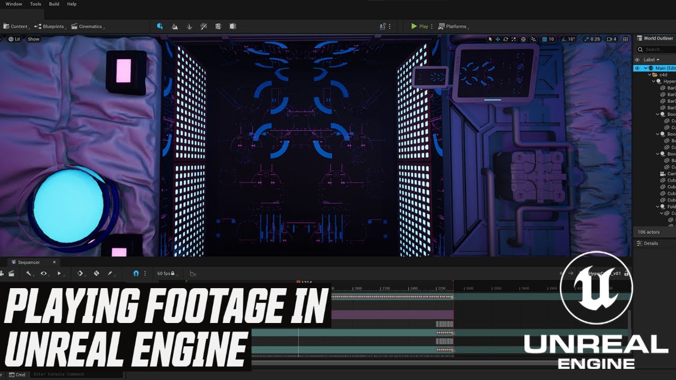Click the visibility eye column header
This screenshot has height=380, width=676.
[637, 60]
